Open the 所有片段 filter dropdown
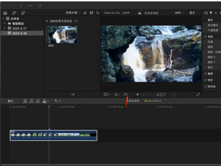This screenshot has height=166, width=221. pyautogui.click(x=73, y=13)
